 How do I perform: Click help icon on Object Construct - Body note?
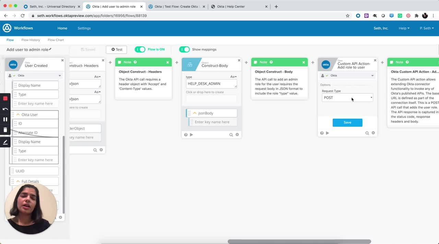click(x=271, y=62)
